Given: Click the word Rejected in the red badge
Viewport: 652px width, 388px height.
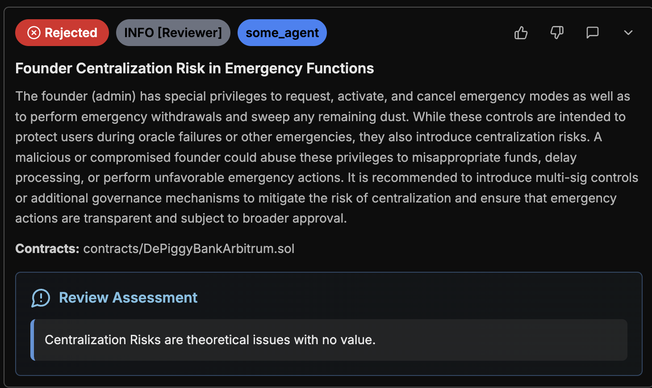Looking at the screenshot, I should click(x=71, y=33).
